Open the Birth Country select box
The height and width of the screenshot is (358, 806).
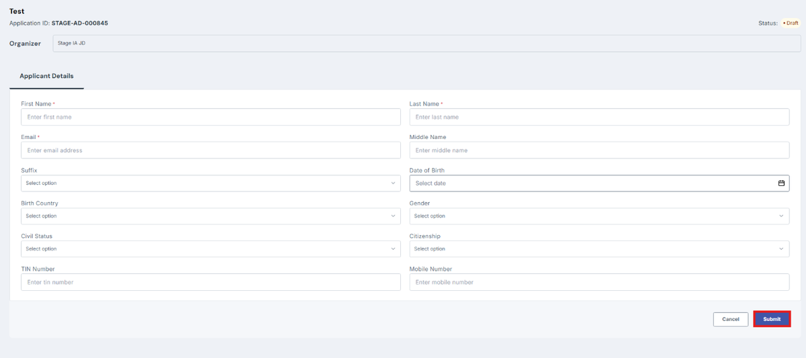(211, 216)
